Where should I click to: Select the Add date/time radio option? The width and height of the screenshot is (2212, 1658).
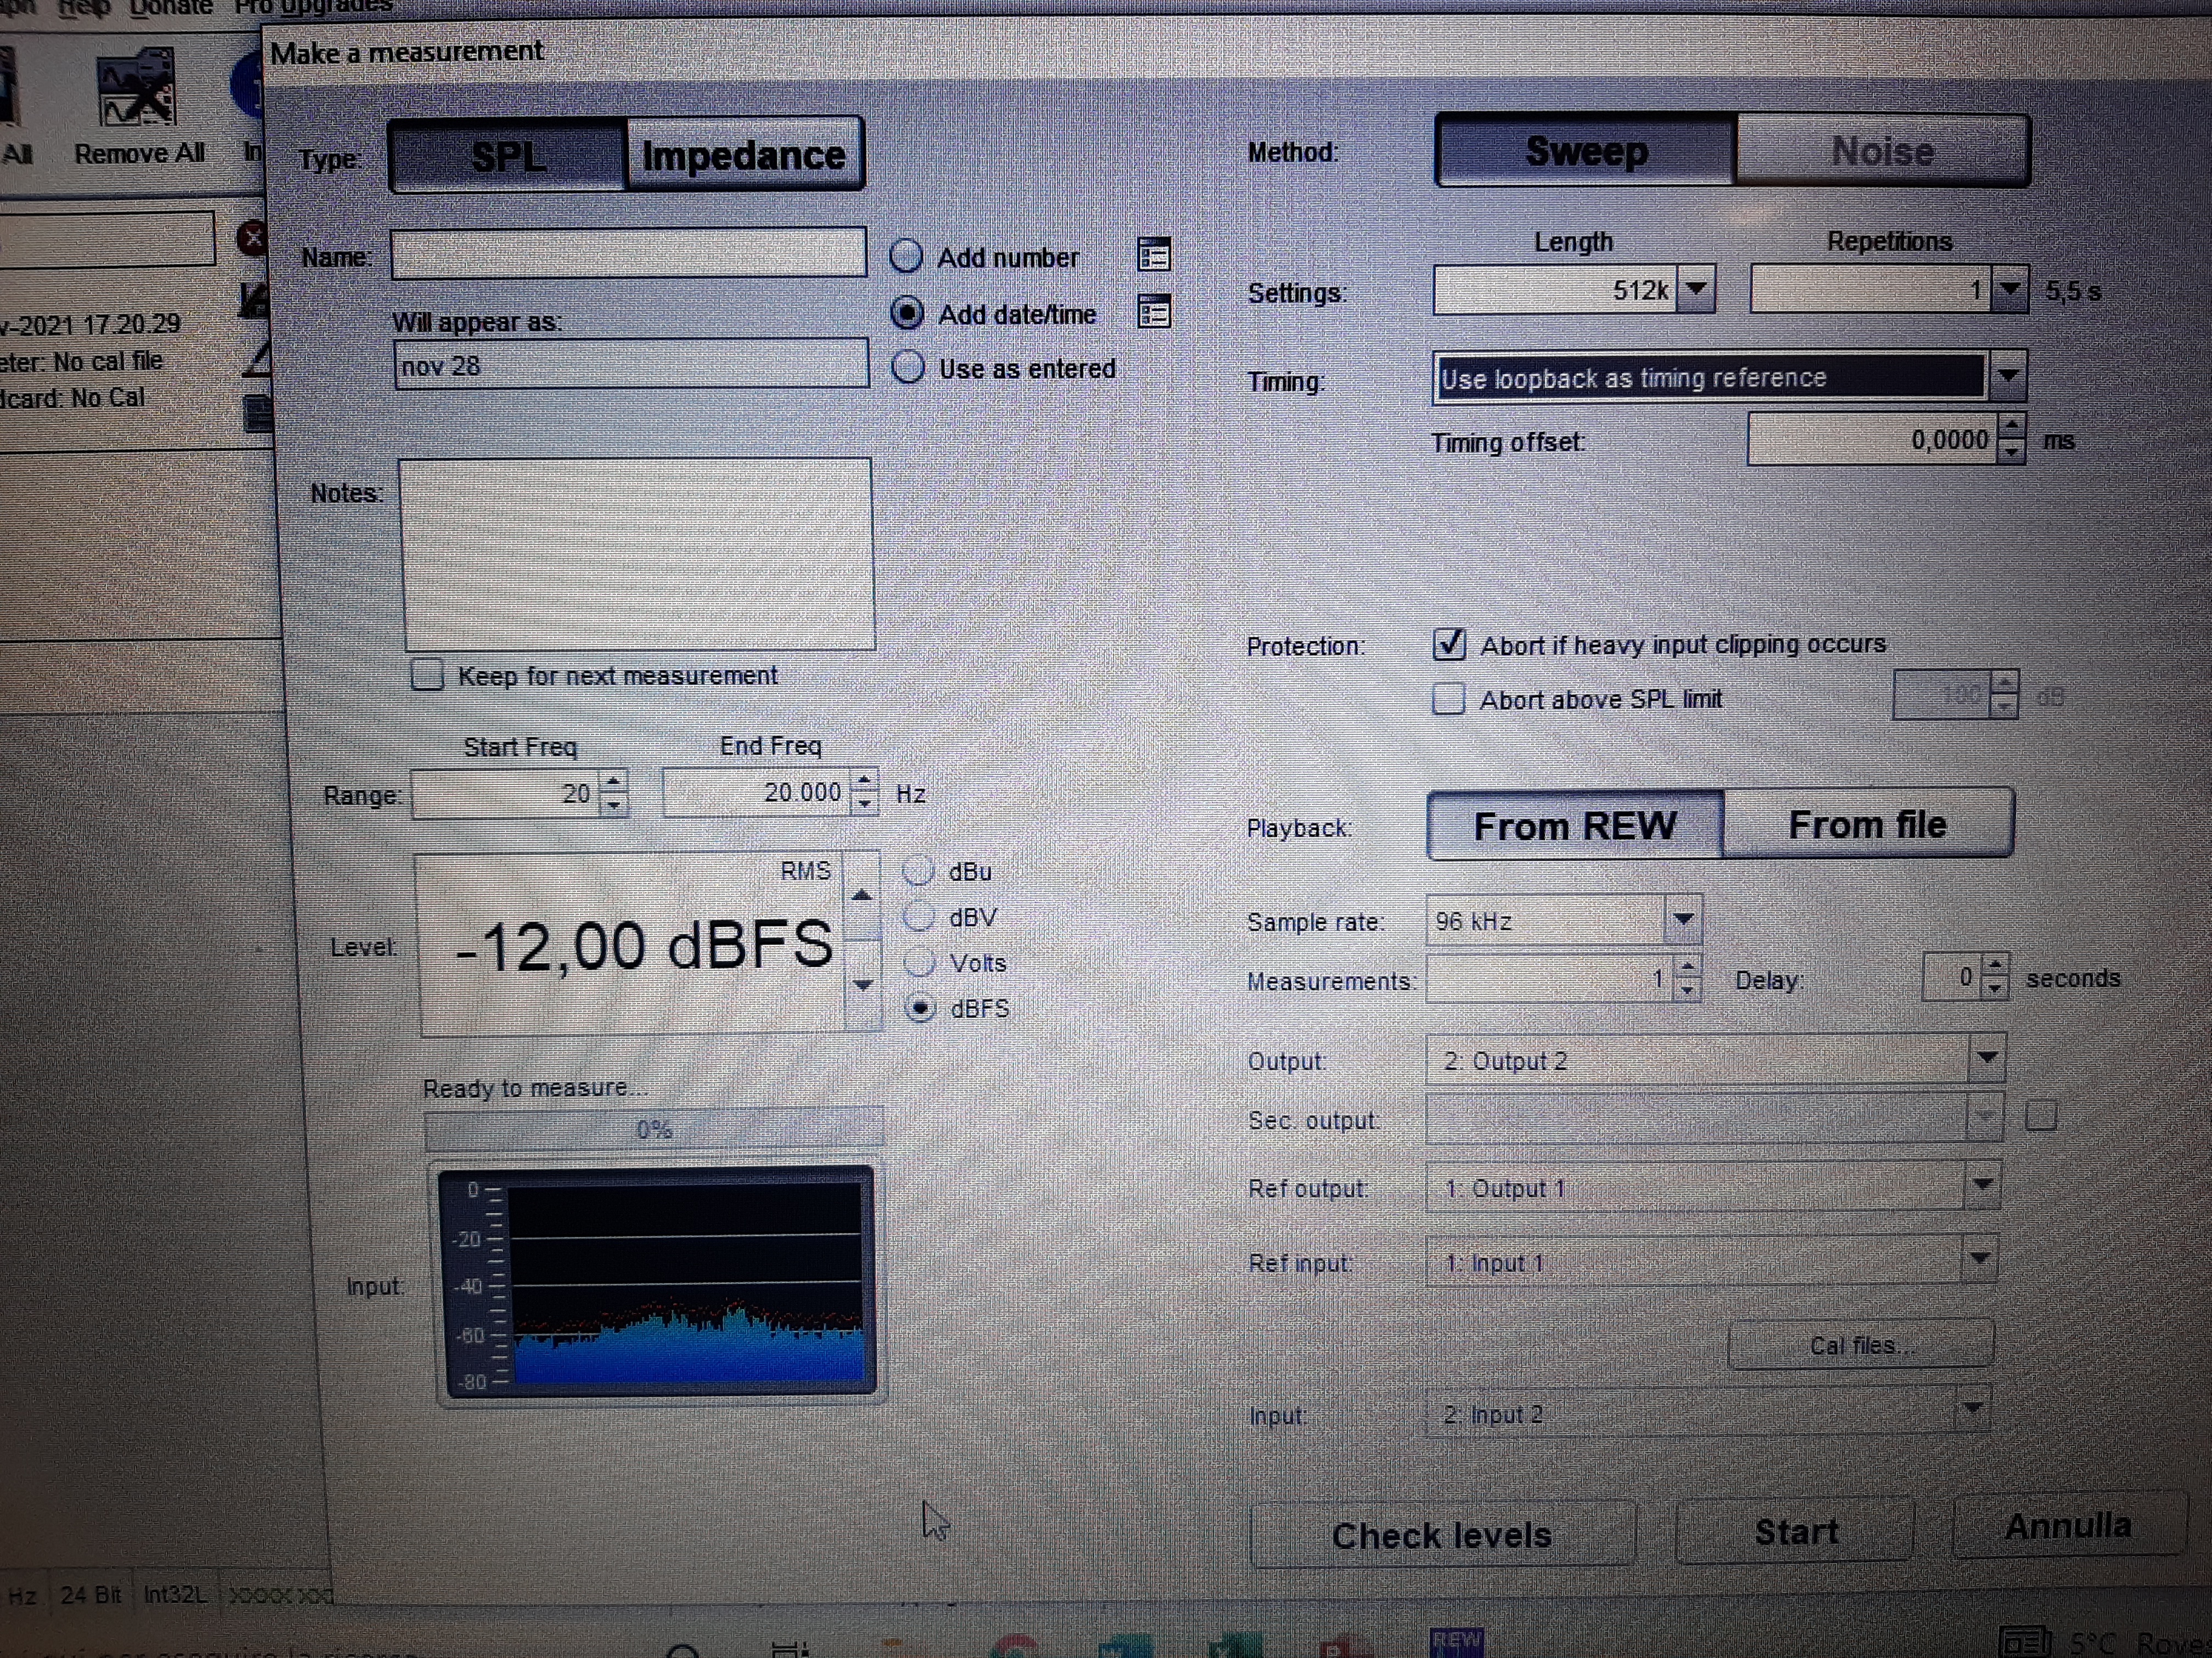click(907, 313)
